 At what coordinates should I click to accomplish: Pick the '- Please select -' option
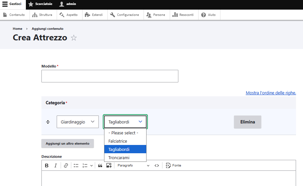coord(123,133)
